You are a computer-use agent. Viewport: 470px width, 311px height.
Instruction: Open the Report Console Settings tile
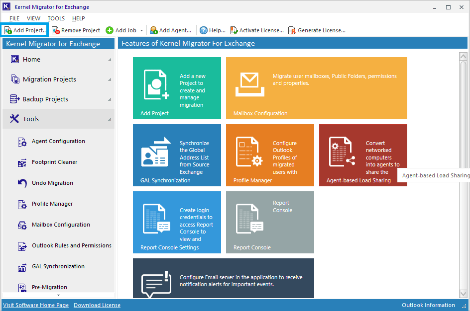point(177,222)
